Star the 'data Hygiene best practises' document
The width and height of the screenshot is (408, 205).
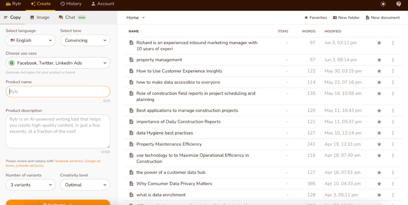[x=379, y=133]
